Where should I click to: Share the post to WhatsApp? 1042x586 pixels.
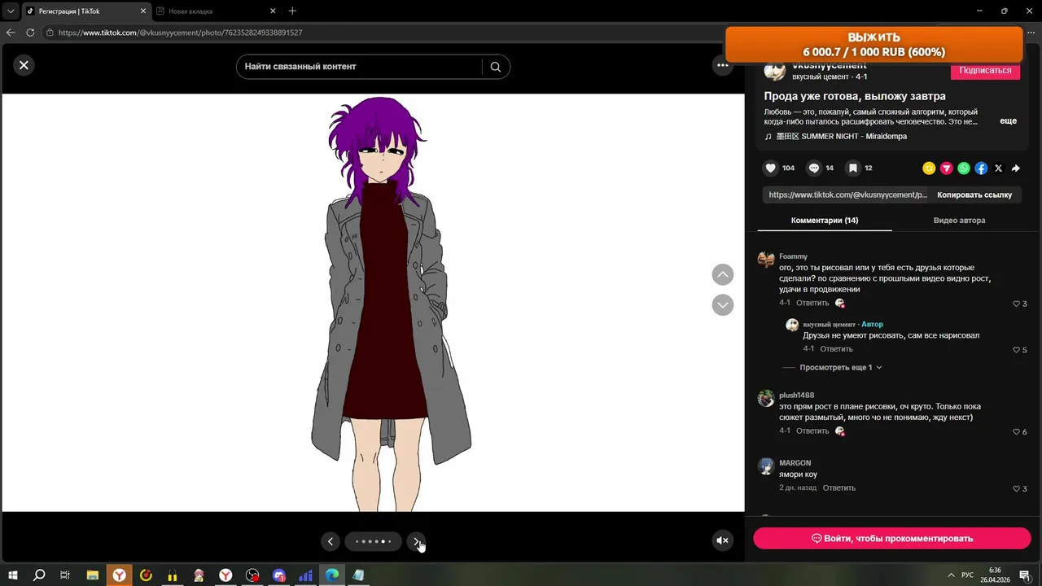(x=964, y=168)
